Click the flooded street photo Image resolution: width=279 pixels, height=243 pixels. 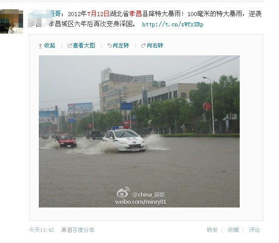pyautogui.click(x=139, y=131)
